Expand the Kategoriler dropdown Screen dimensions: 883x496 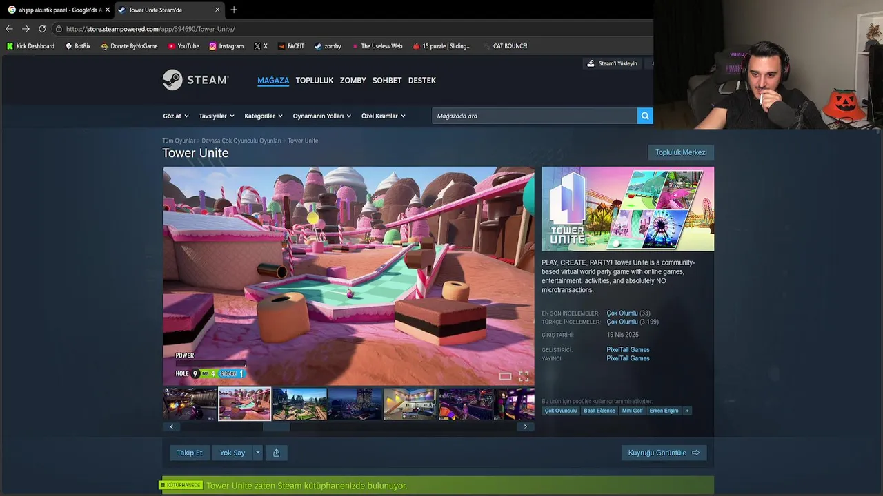coord(264,116)
